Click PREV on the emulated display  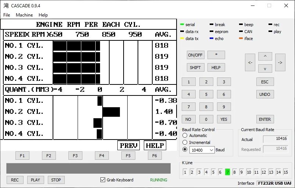point(128,145)
